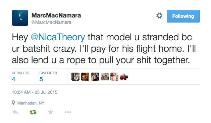Open the third user avatar thumbnail
211x123 pixels.
coord(95,77)
